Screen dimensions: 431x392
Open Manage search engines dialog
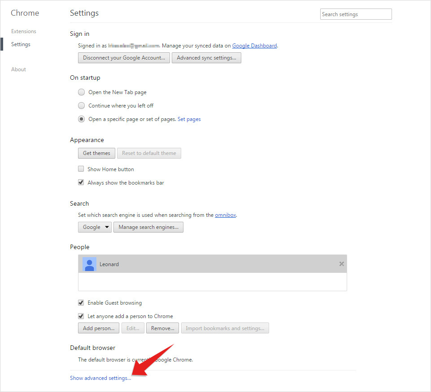click(148, 227)
